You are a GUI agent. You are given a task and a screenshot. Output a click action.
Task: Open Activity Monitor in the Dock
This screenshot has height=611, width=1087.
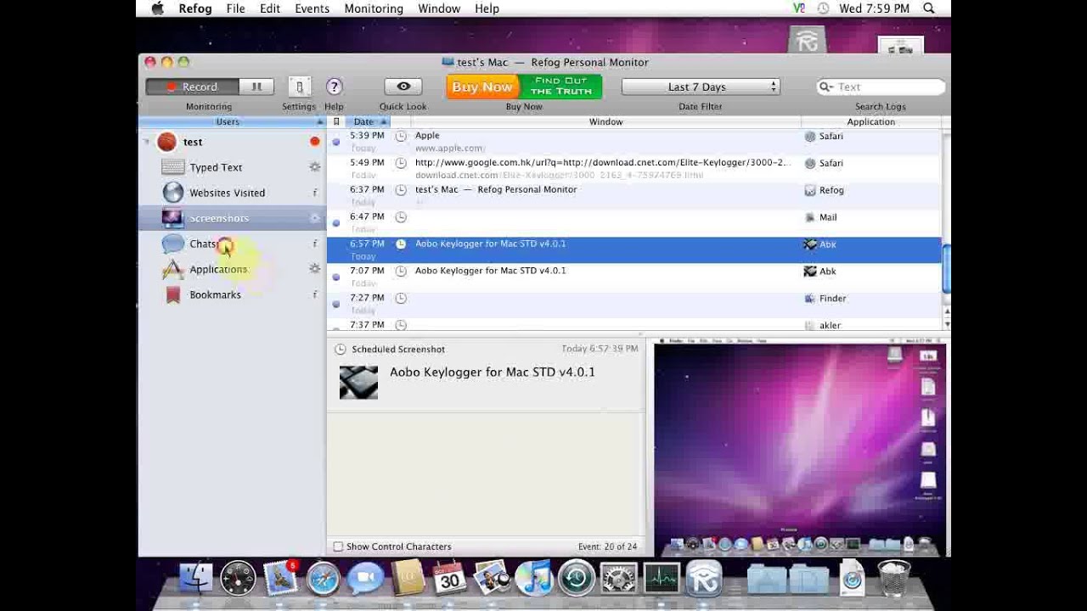[x=662, y=579]
